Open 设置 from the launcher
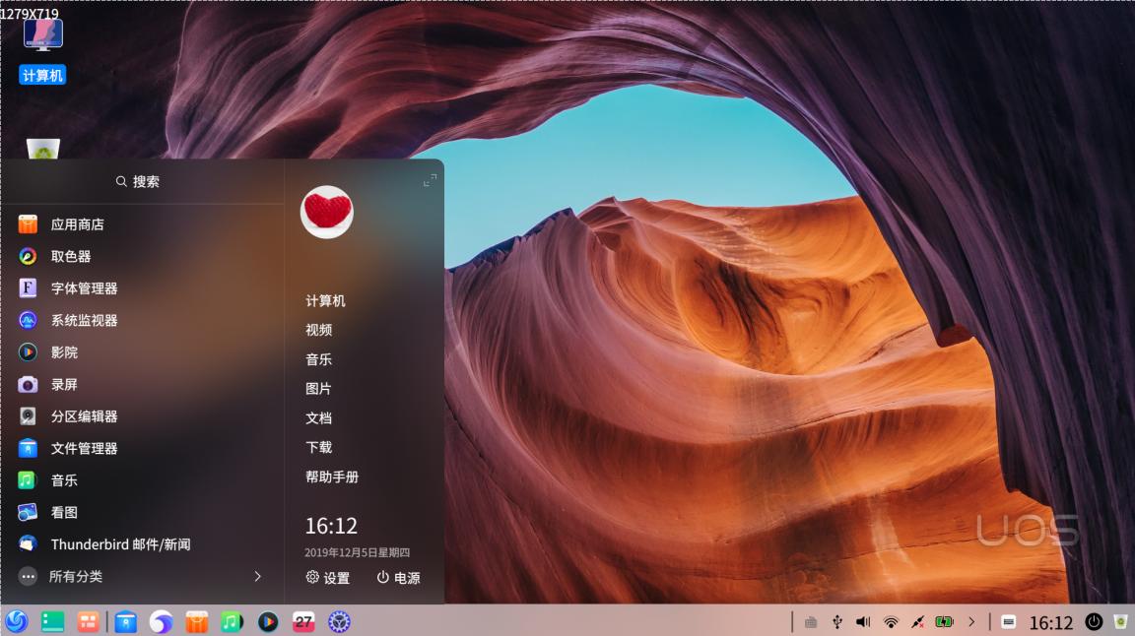 (x=328, y=578)
